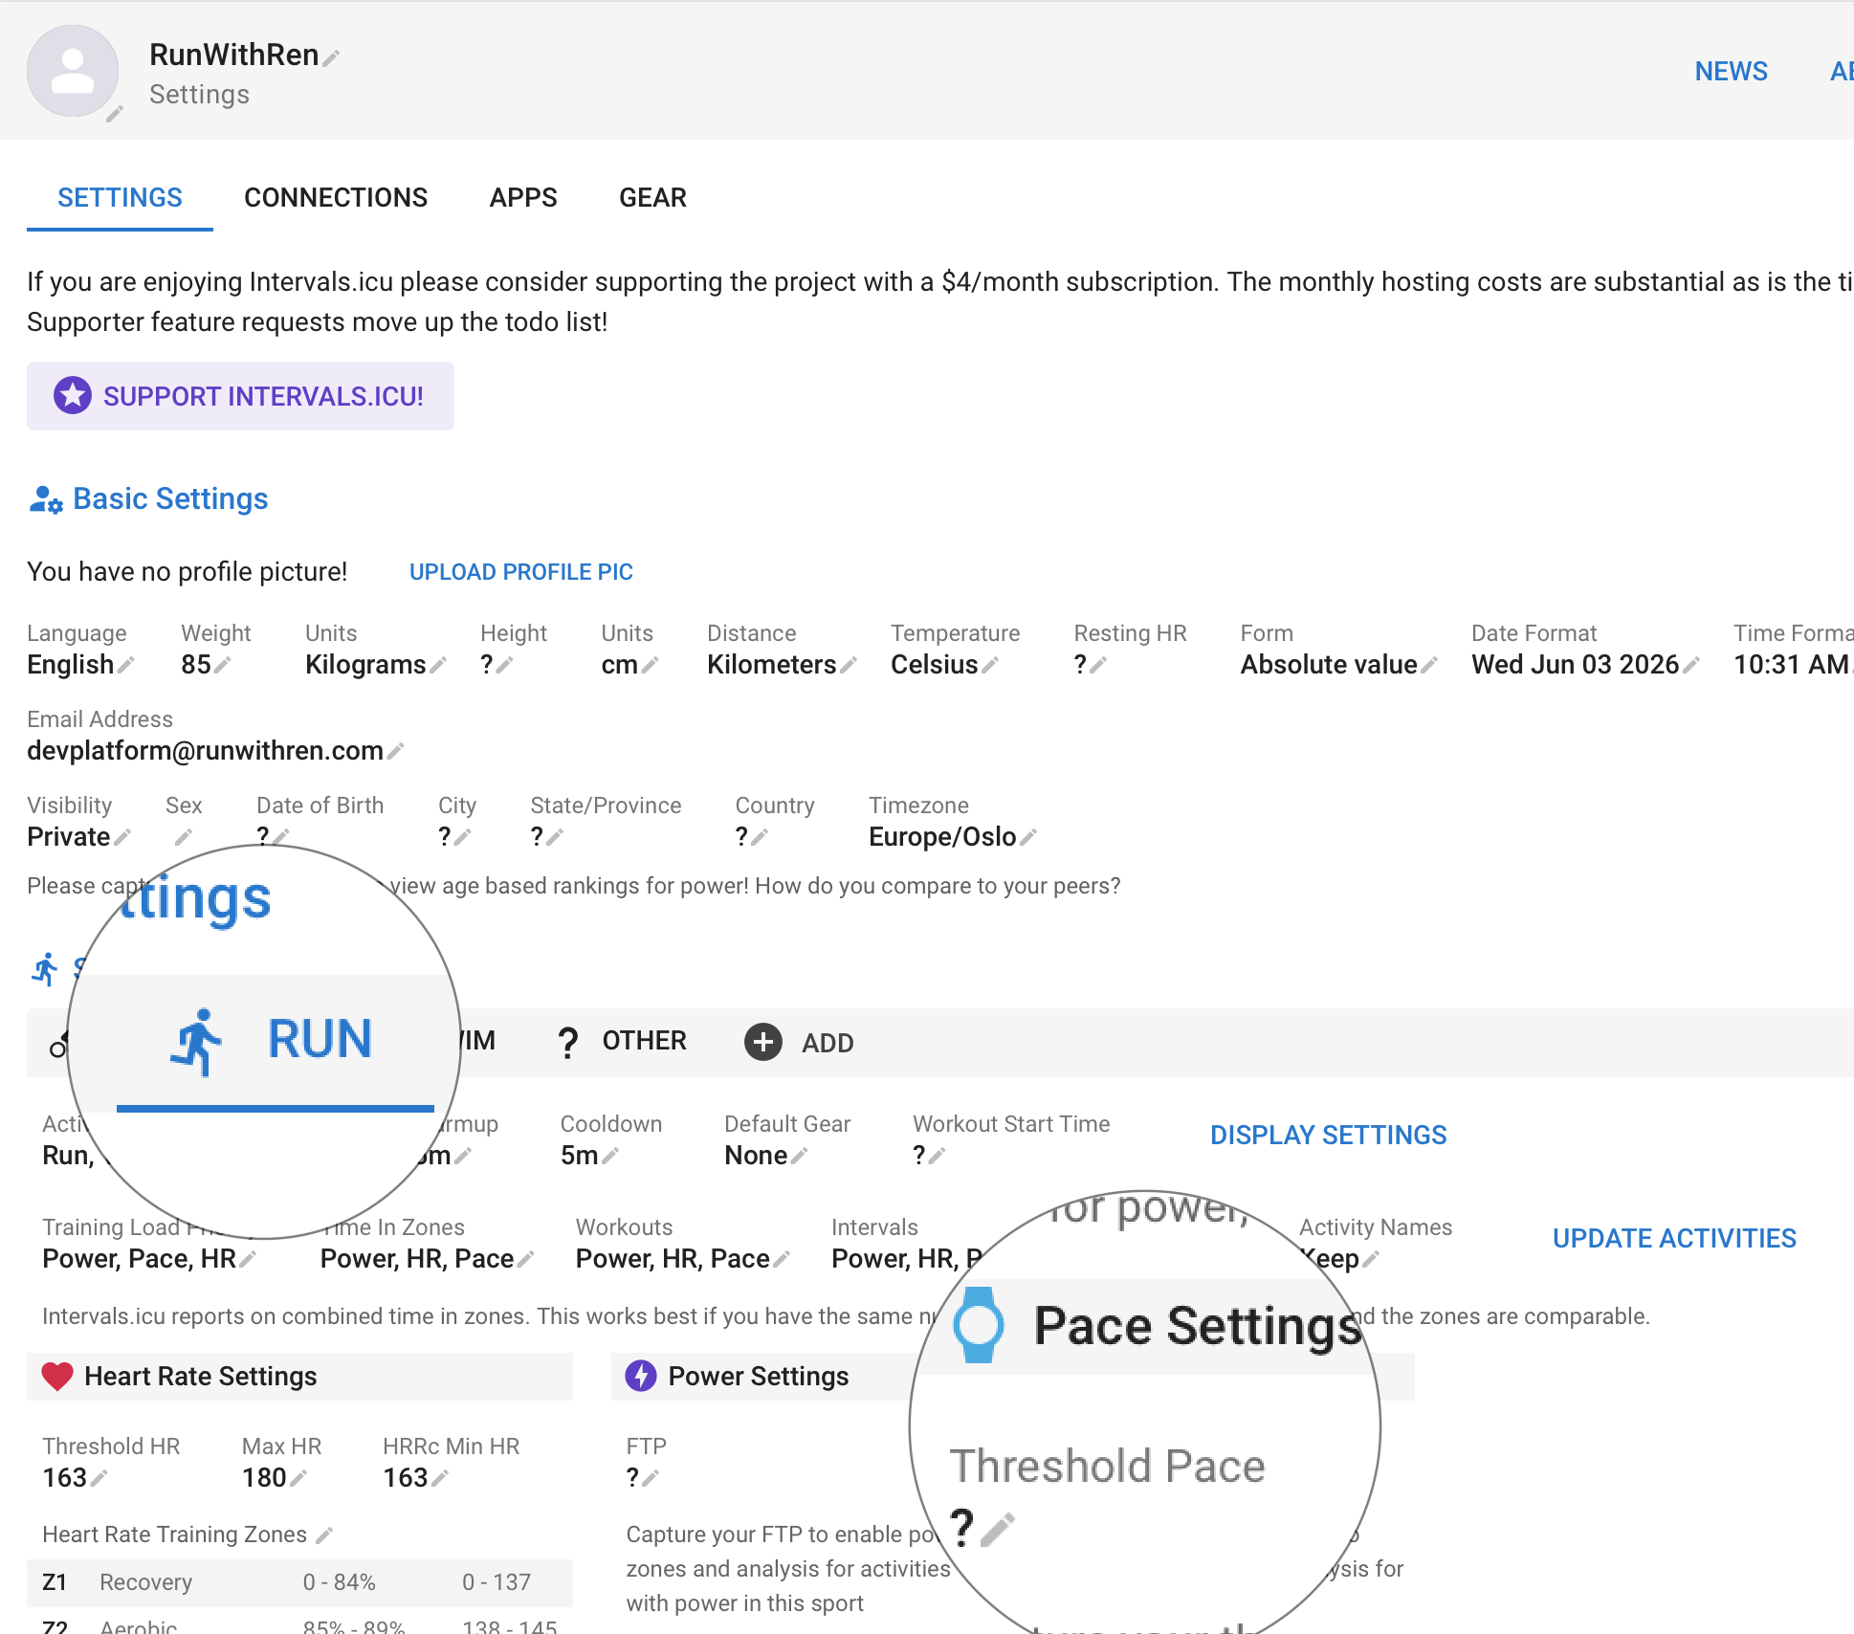This screenshot has height=1634, width=1854.
Task: Edit the Email Address pencil icon
Action: pos(395,751)
